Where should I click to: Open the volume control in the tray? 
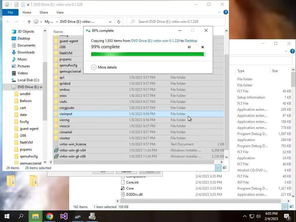(258, 216)
